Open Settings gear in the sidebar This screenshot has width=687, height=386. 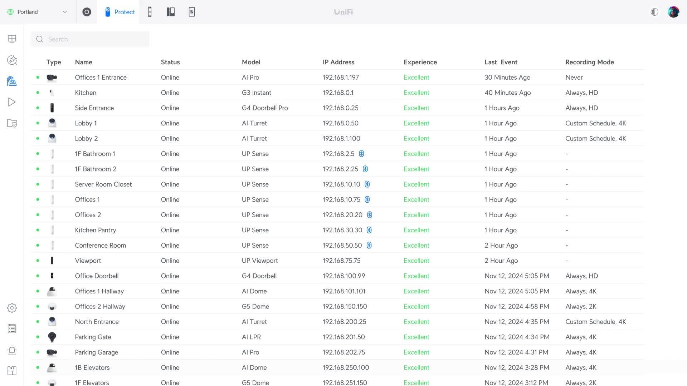(12, 308)
